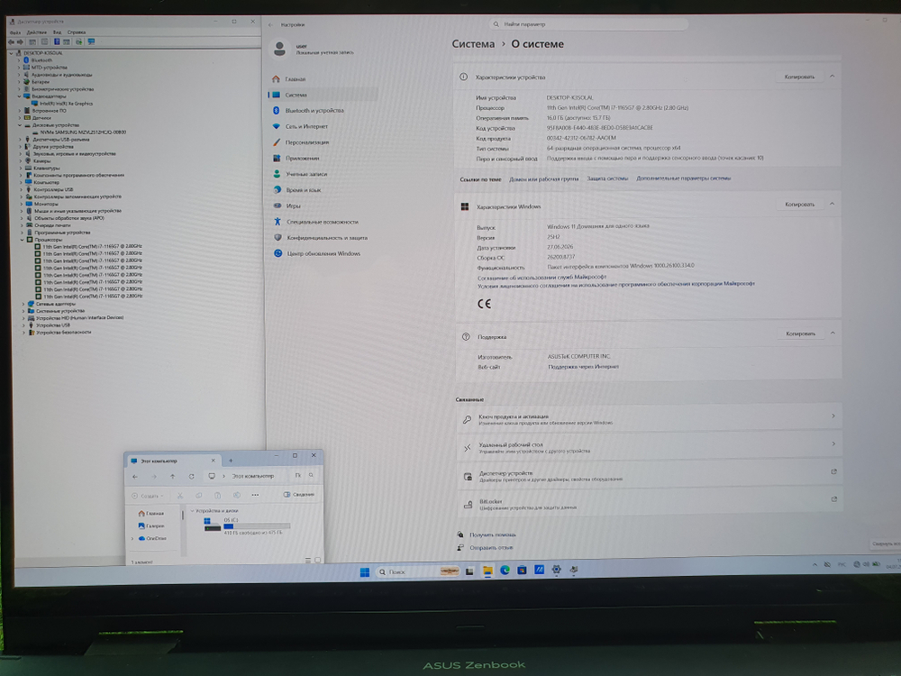Go to Главная in Settings sidebar
The height and width of the screenshot is (676, 901).
296,78
